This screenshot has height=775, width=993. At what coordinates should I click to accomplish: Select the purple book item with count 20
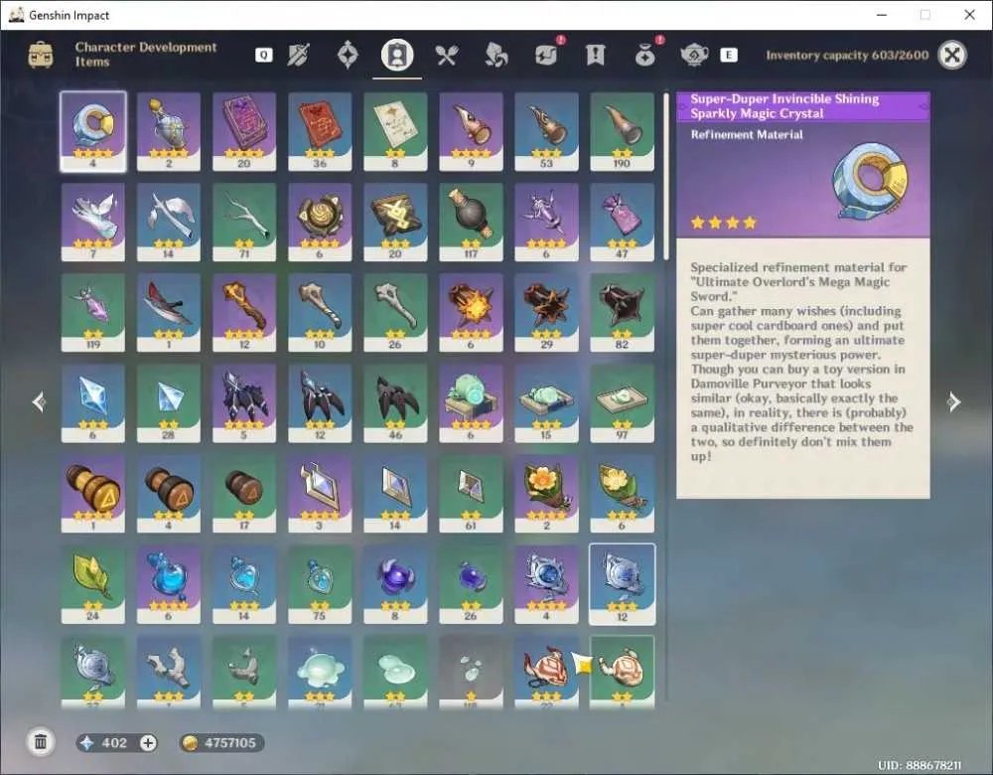[244, 132]
